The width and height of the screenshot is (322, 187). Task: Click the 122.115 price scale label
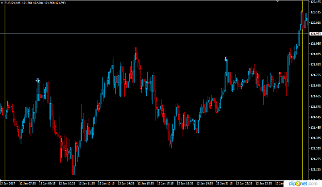[x=316, y=12]
